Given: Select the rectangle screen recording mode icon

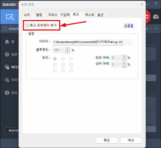Looking at the screenshot, I should click(x=9, y=17).
